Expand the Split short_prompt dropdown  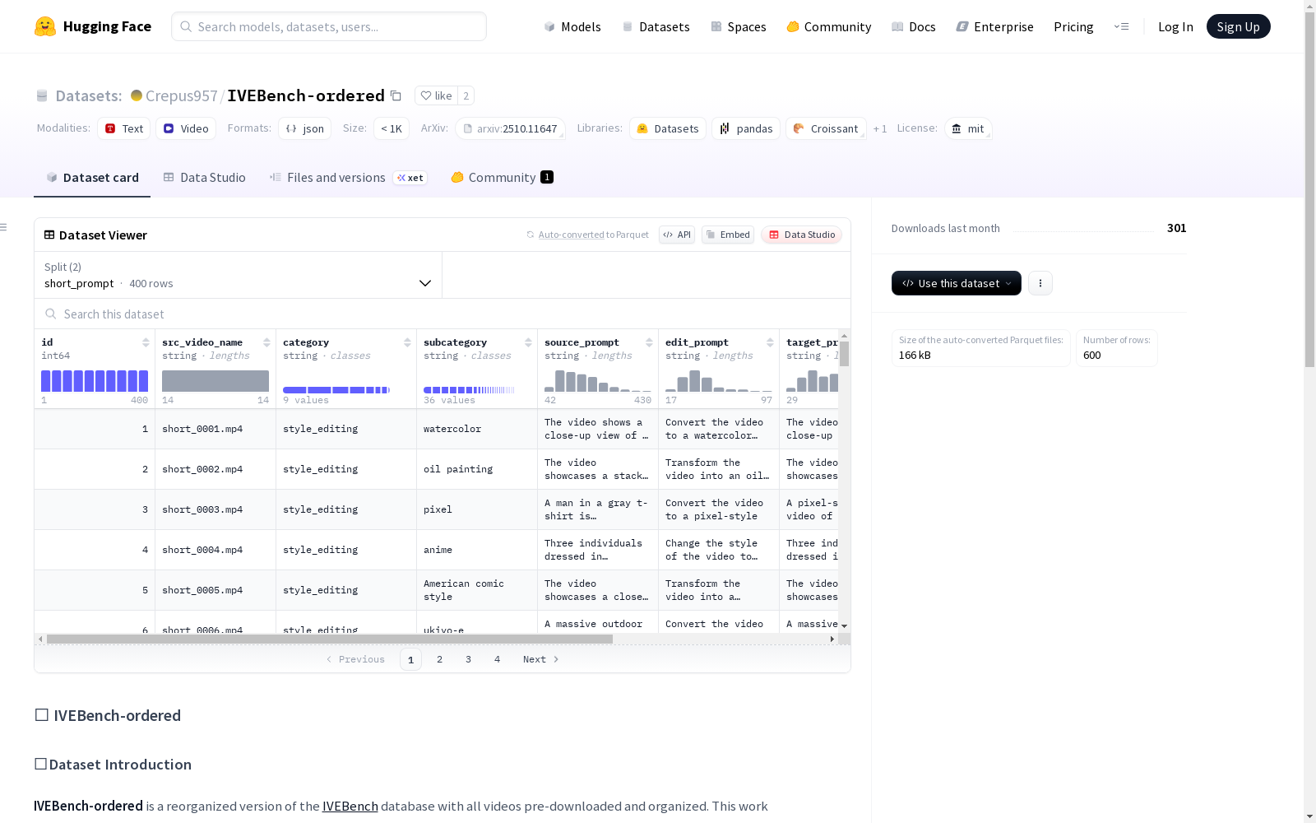coord(239,275)
